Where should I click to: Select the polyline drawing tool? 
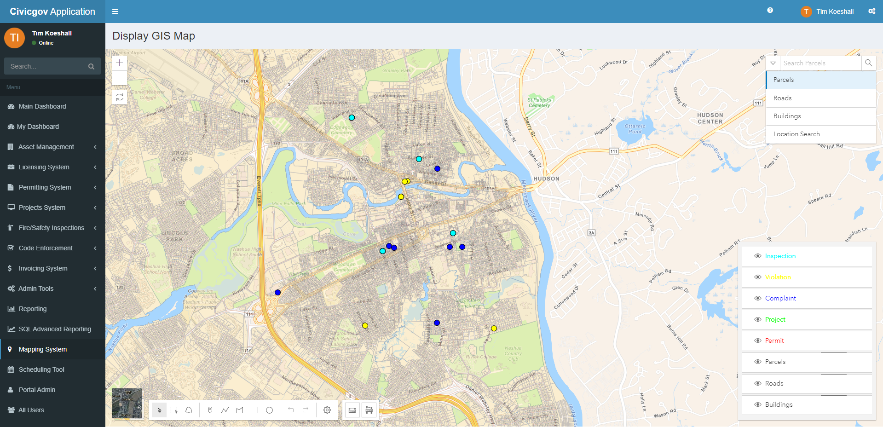[225, 410]
